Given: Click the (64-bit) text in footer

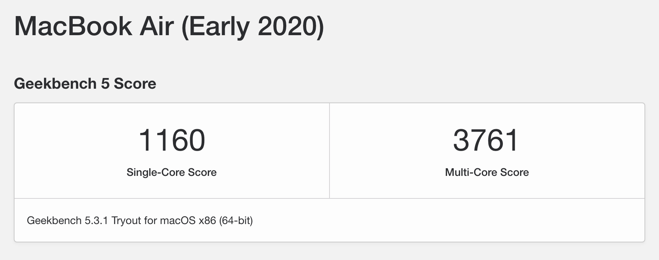Looking at the screenshot, I should pyautogui.click(x=236, y=221).
